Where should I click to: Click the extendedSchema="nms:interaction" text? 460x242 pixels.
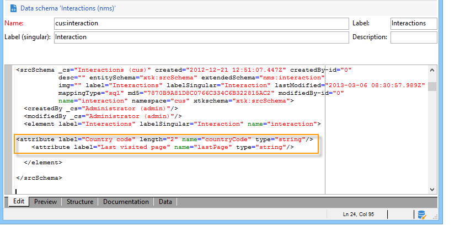[263, 78]
